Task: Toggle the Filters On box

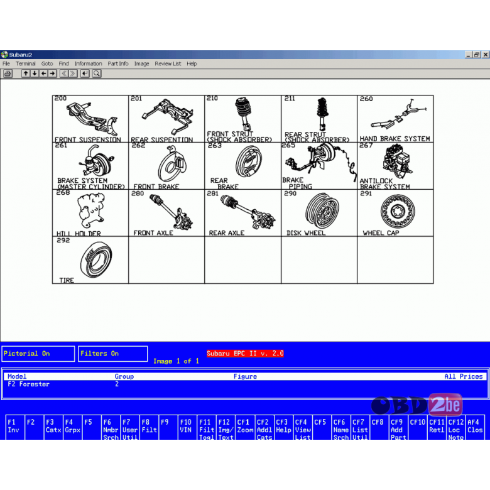Action: coord(113,354)
